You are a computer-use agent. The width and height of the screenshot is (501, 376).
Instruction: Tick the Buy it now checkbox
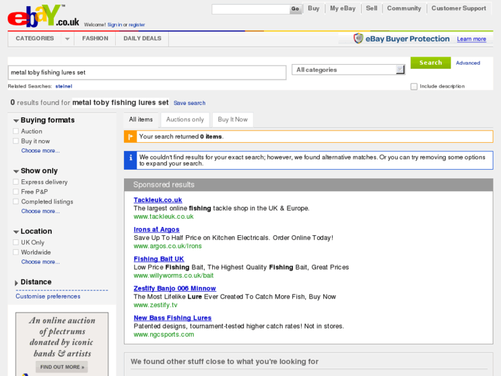tap(16, 141)
